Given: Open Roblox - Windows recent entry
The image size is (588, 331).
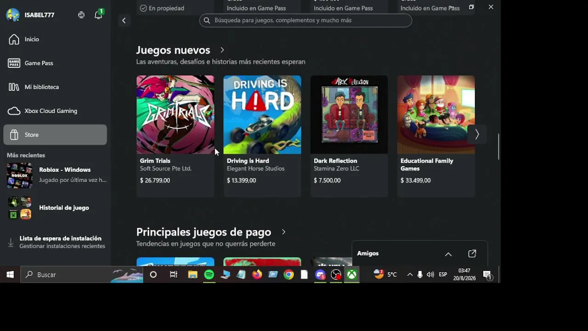Looking at the screenshot, I should point(57,175).
